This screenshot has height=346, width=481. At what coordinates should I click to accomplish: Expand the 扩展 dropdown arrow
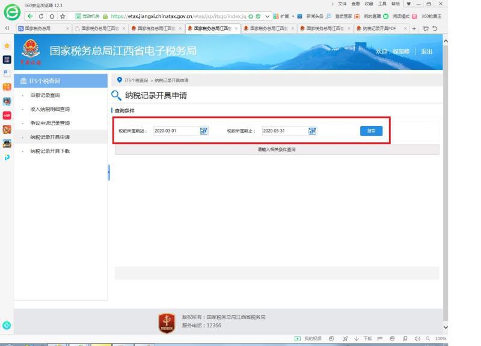pos(293,16)
